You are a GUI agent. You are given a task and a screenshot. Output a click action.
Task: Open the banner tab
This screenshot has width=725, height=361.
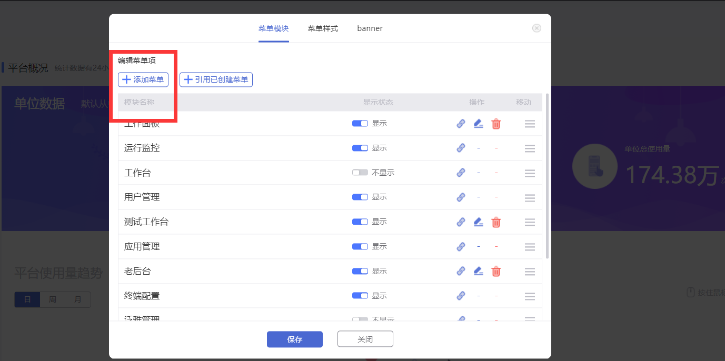[370, 28]
